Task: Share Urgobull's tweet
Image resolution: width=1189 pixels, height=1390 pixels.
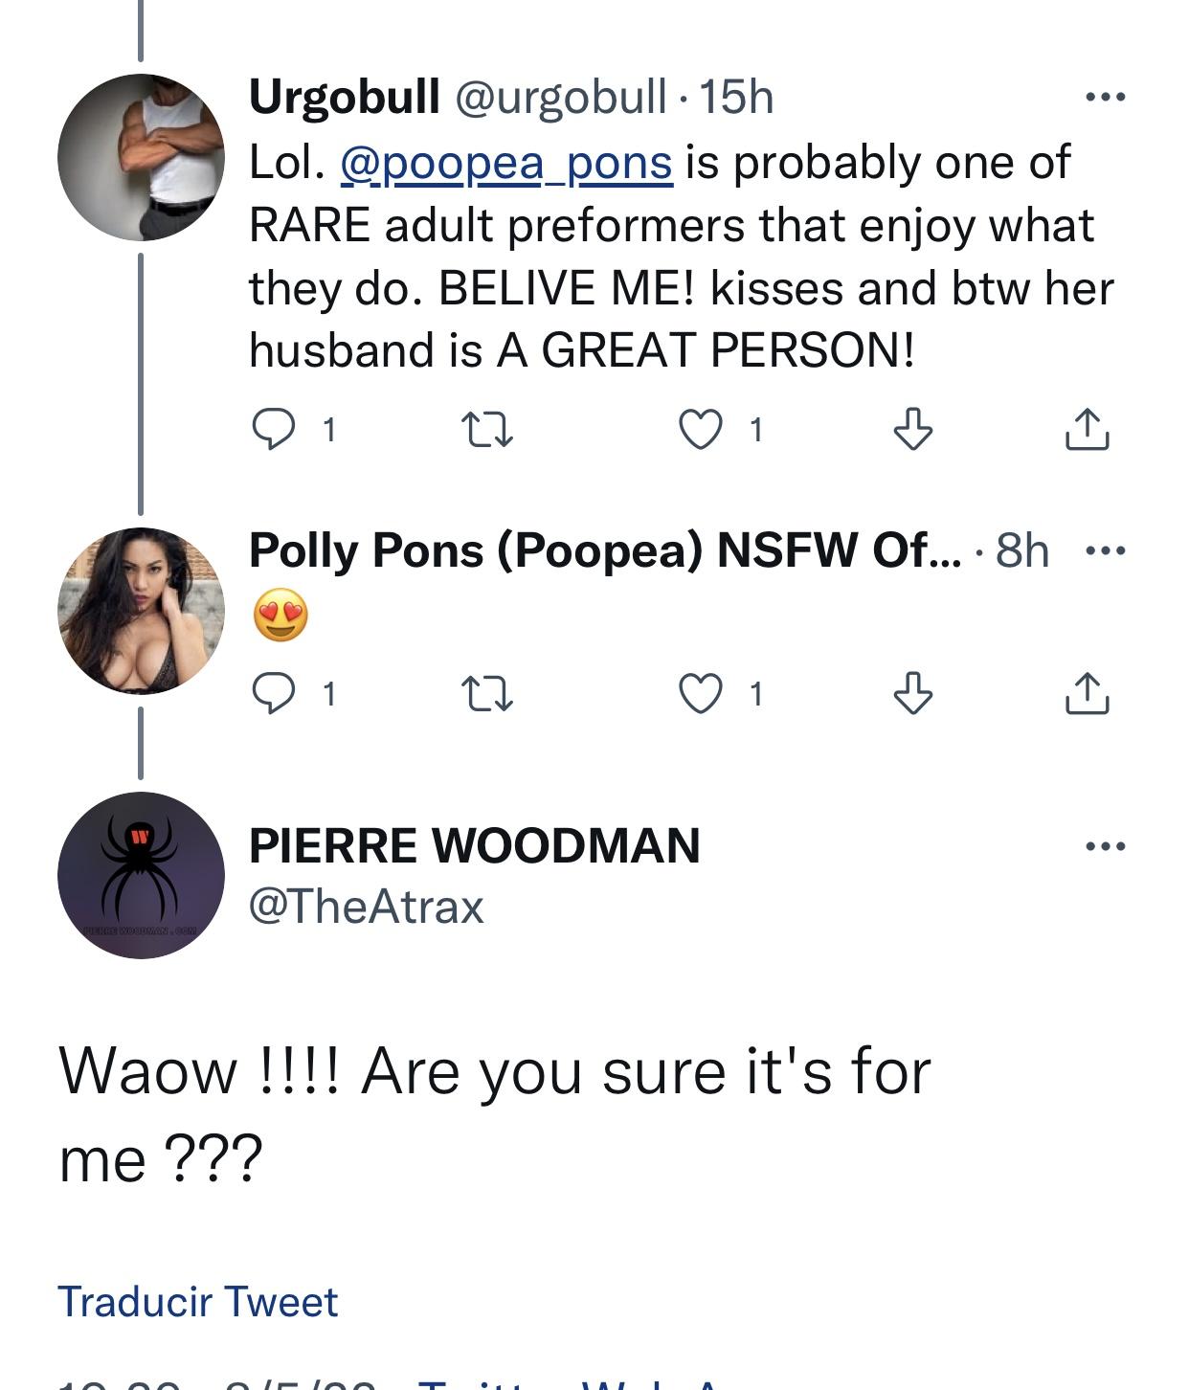Action: point(1088,430)
